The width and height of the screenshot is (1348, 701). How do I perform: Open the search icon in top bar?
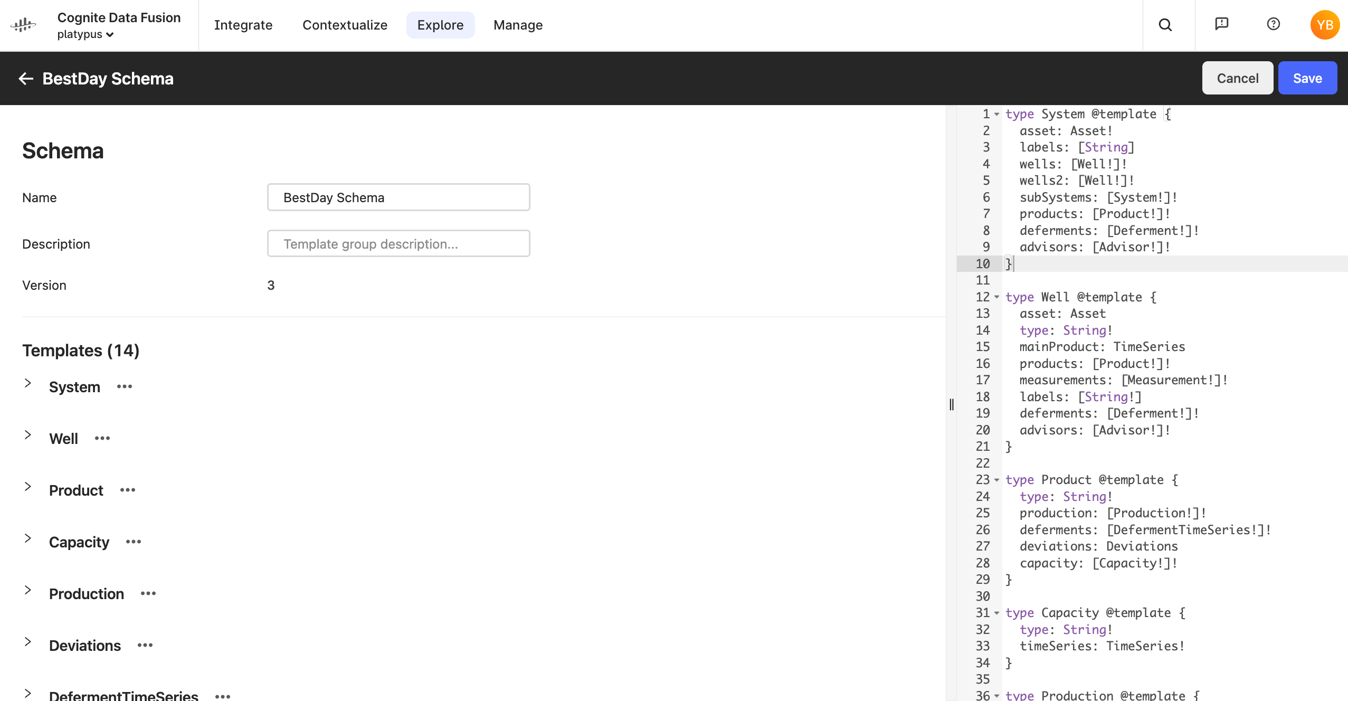[x=1165, y=25]
